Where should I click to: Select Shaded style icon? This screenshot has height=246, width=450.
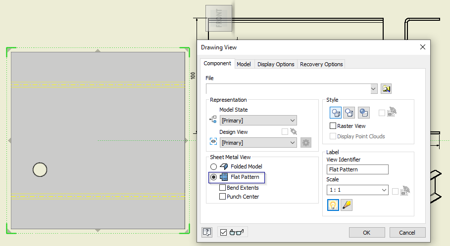tap(364, 113)
